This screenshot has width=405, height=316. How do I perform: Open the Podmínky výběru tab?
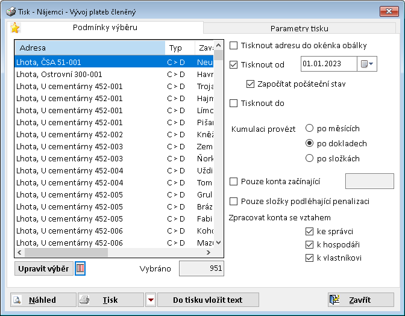tap(105, 28)
